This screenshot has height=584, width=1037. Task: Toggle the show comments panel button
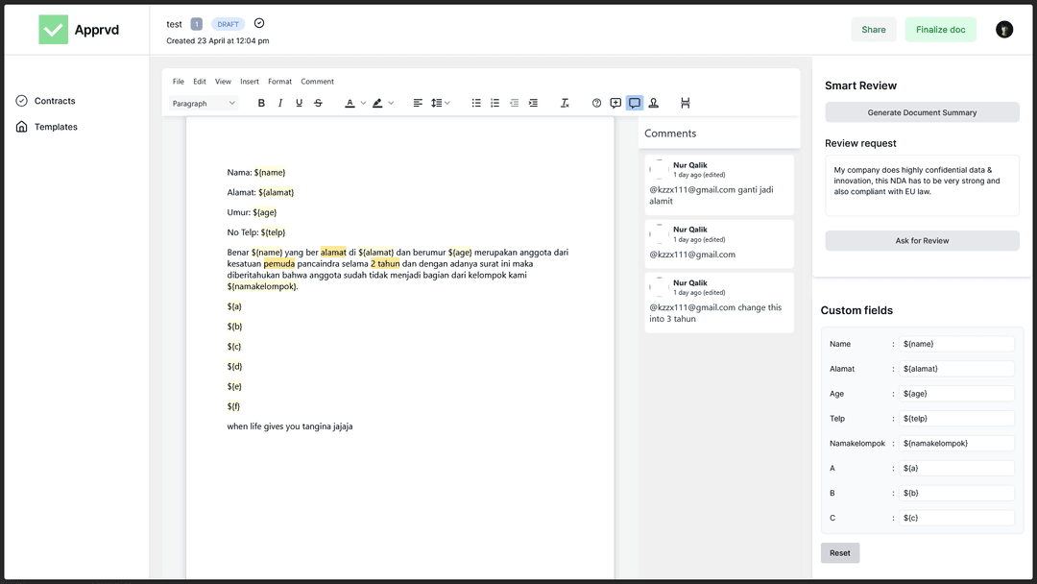[635, 103]
